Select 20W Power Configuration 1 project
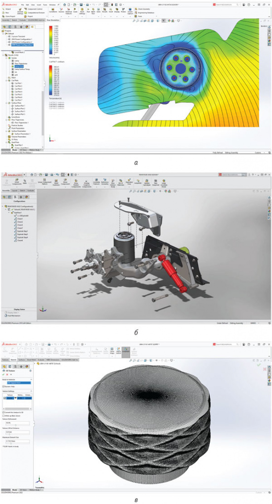This screenshot has height=504, width=272. point(22,39)
